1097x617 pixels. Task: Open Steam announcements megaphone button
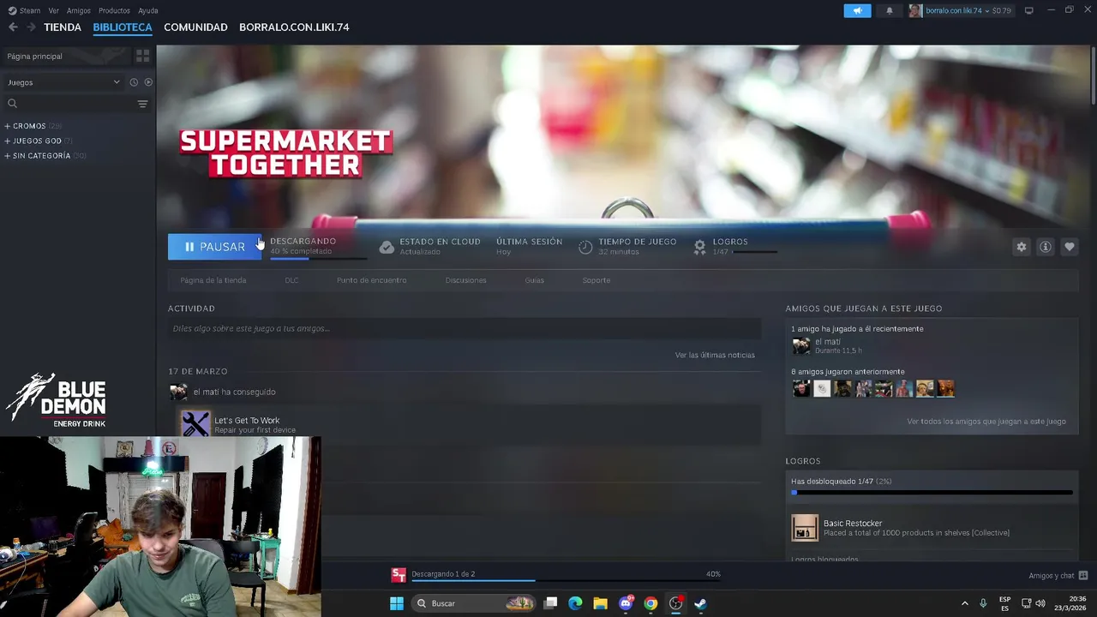[857, 10]
